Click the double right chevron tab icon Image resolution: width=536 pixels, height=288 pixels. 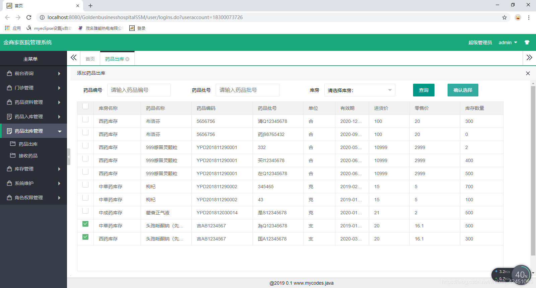pos(529,58)
